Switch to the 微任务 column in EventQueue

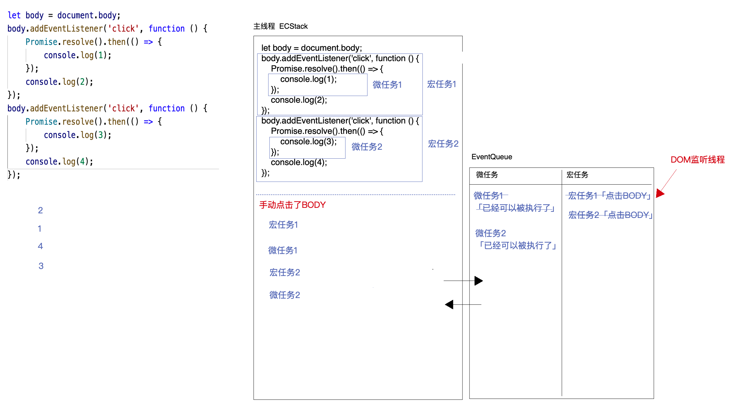pos(487,175)
